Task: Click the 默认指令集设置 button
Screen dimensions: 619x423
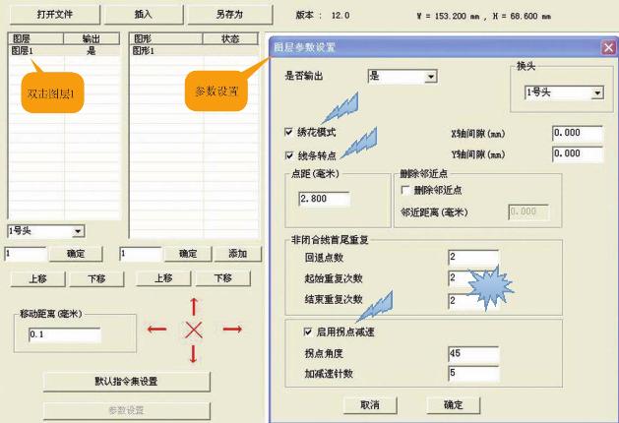Action: pyautogui.click(x=127, y=382)
